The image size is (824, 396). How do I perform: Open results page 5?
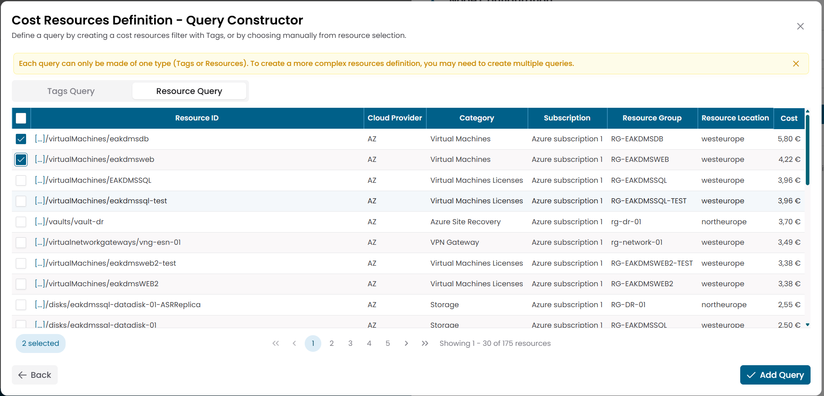pyautogui.click(x=388, y=343)
